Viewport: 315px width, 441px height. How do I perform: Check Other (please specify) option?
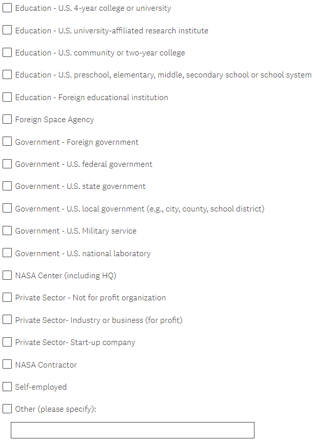point(7,409)
